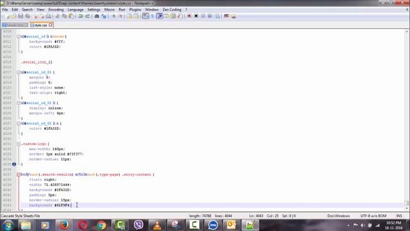Toggle word wrap in toolbar
Screen dimensions: 410x231
point(145,16)
